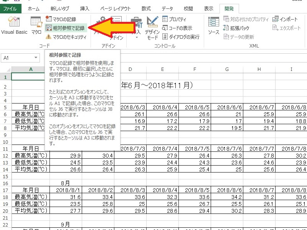The image size is (307, 230).
Task: Click コードの表示 (View Code)
Action: (x=177, y=28)
